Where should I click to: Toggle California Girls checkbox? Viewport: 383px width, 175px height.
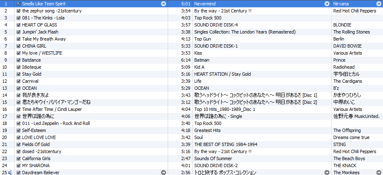19,159
